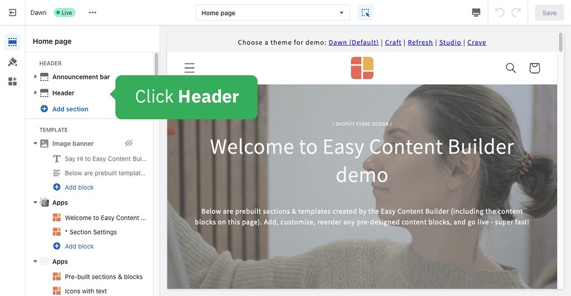Screen dimensions: 571x296
Task: Switch the desktop preview device icon
Action: [x=476, y=13]
